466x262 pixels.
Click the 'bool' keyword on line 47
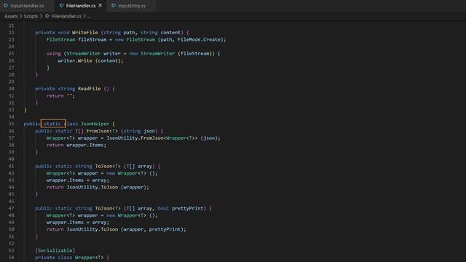coord(163,208)
